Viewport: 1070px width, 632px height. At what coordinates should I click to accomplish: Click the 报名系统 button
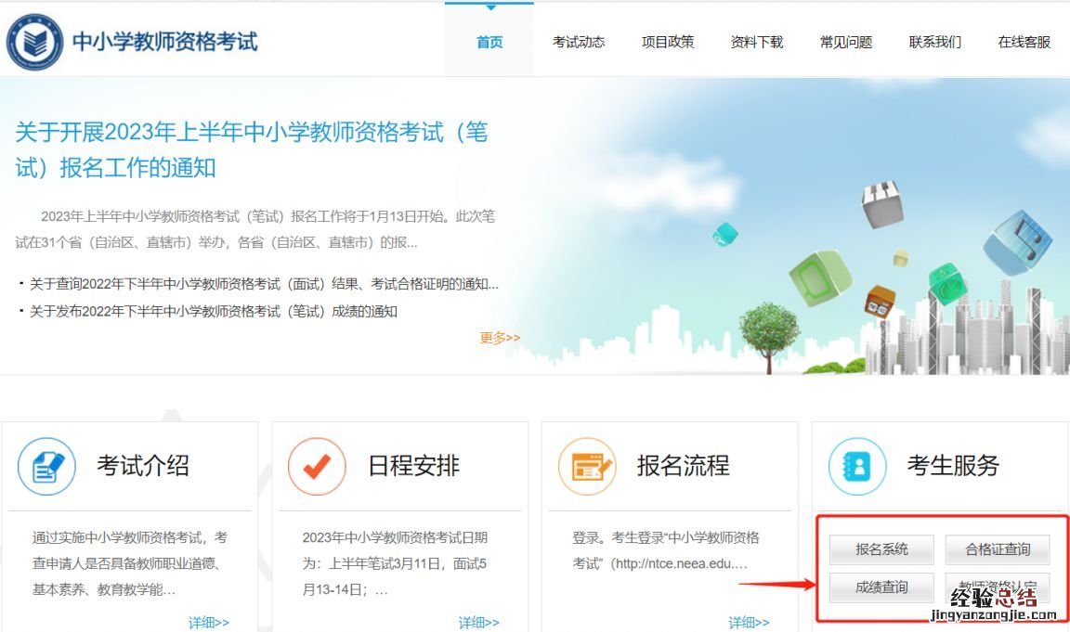tap(881, 549)
